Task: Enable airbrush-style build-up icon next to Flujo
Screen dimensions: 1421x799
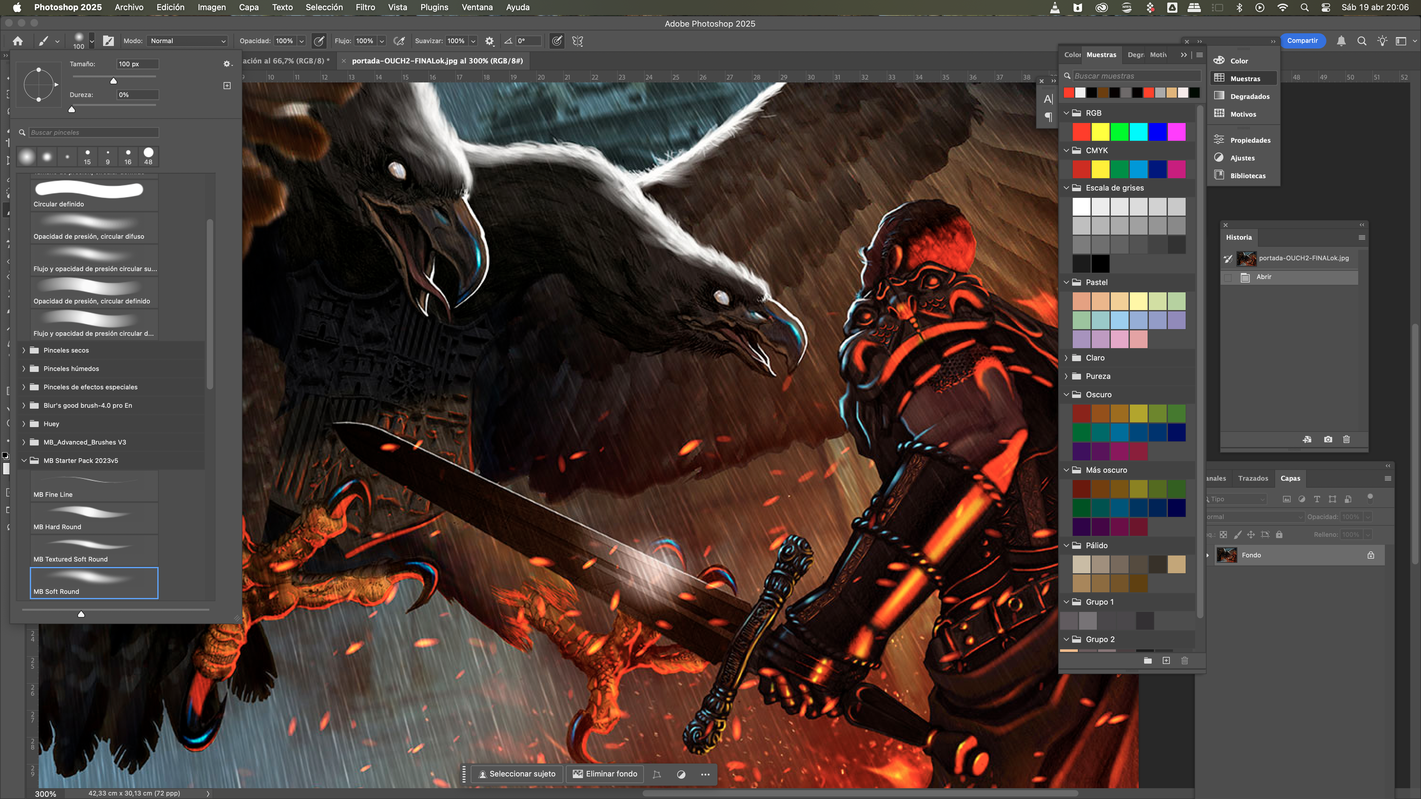Action: (399, 41)
